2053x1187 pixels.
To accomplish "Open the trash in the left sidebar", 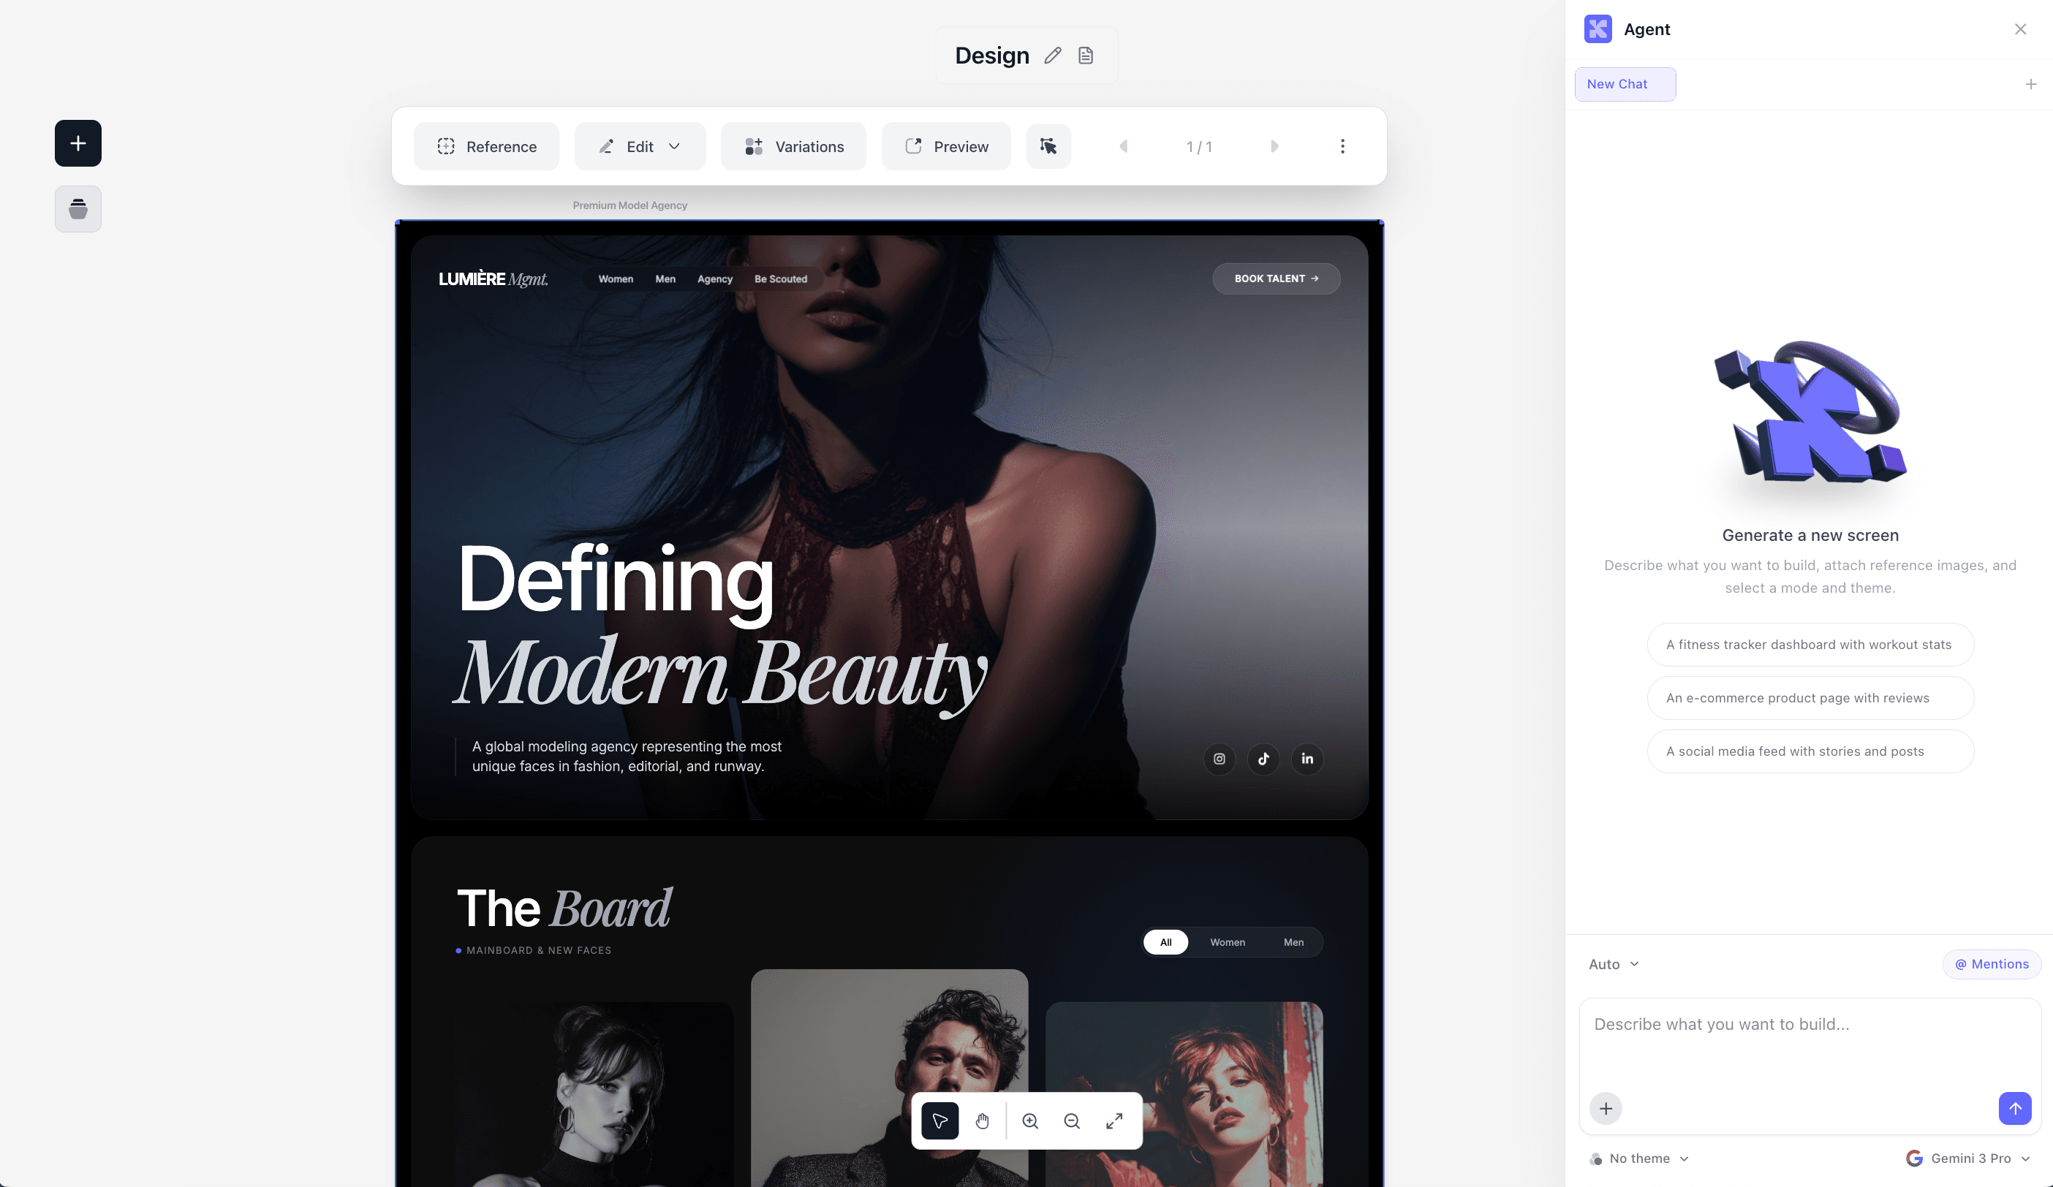I will coord(77,208).
